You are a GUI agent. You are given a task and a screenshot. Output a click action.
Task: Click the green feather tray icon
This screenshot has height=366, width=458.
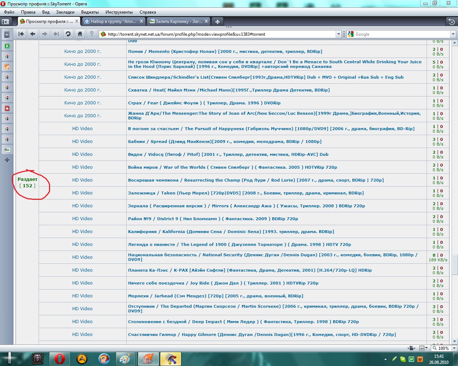coord(395,359)
